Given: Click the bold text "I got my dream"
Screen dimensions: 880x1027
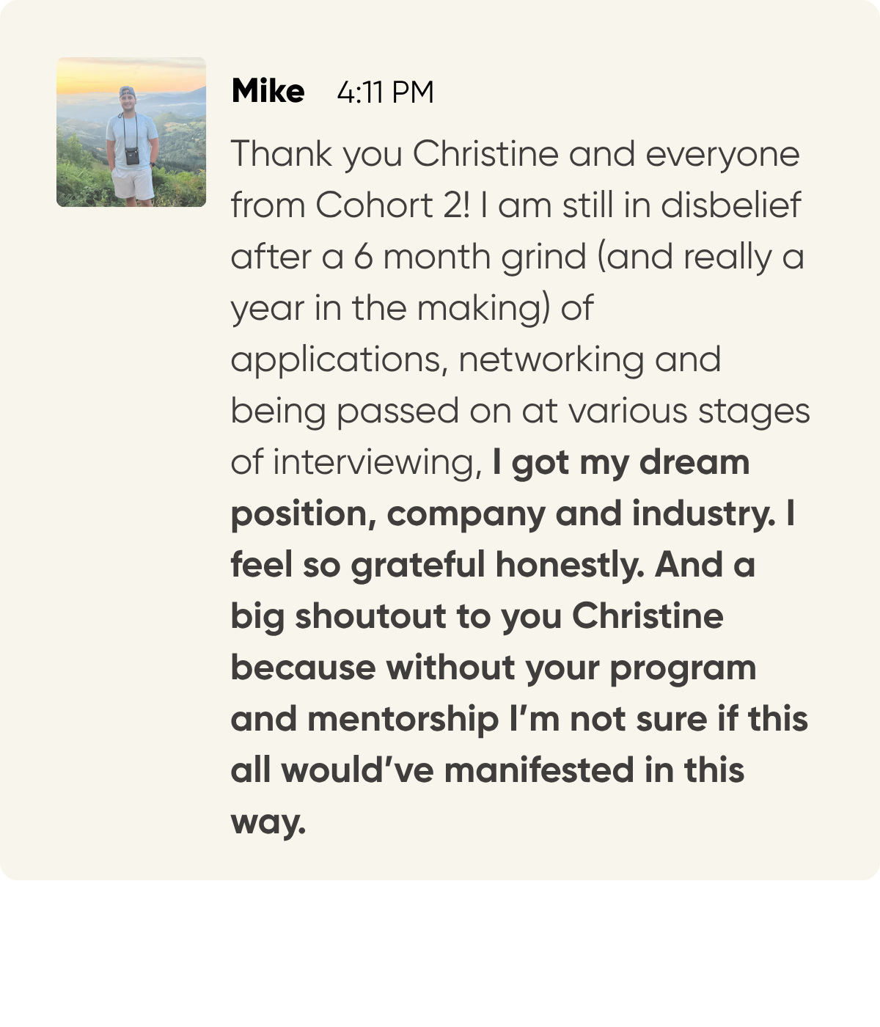Looking at the screenshot, I should click(x=621, y=462).
